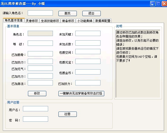Screen dimensions: 167x133
Task: Click the 一键解决无法穿装备和攻击打怪 button
Action: click(81, 93)
